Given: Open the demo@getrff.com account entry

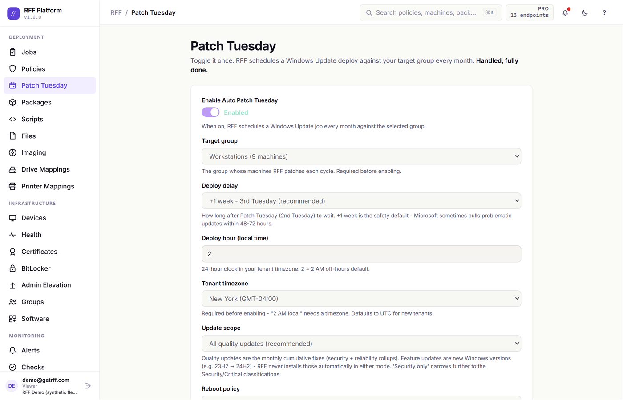Looking at the screenshot, I should 50,386.
